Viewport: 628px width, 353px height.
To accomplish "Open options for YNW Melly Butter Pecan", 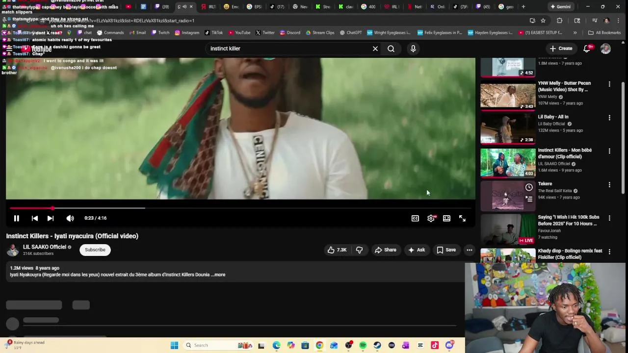I will pyautogui.click(x=609, y=84).
